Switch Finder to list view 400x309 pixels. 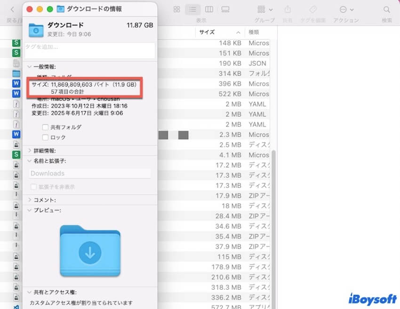(192, 9)
